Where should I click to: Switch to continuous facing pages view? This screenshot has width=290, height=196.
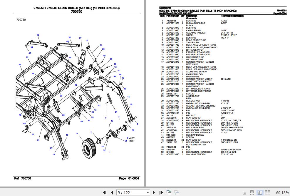point(267,193)
